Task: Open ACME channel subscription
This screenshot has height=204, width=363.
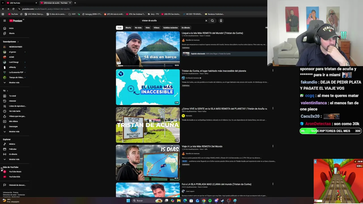Action: (12, 57)
